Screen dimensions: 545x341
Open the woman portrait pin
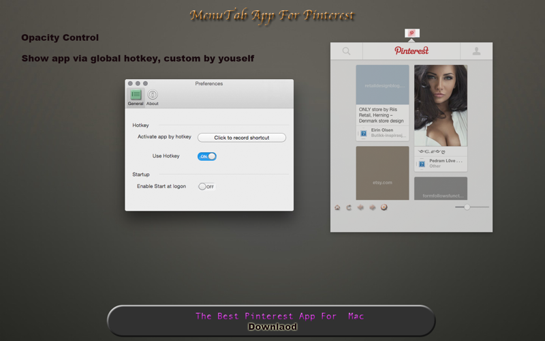coord(441,106)
